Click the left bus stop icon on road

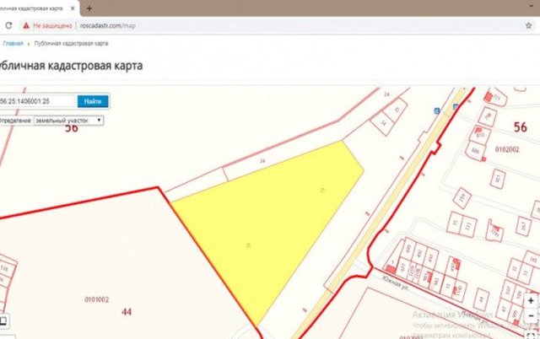[437, 110]
